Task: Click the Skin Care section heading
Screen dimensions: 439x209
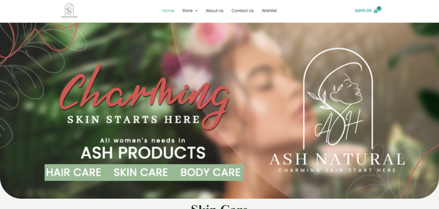Action: pos(219,207)
